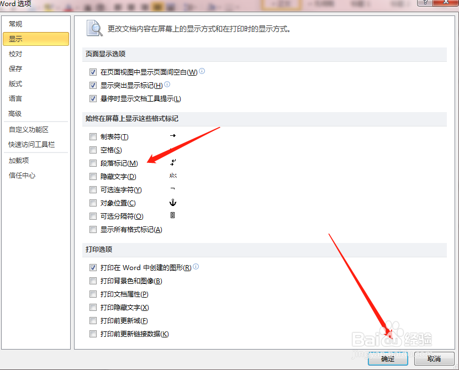
Task: Open the 保存 settings category
Action: (36, 69)
